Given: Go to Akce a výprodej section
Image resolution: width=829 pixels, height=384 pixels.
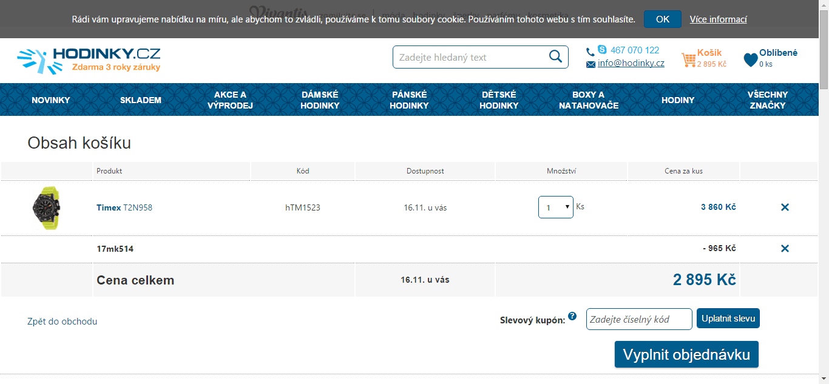Looking at the screenshot, I should 230,100.
